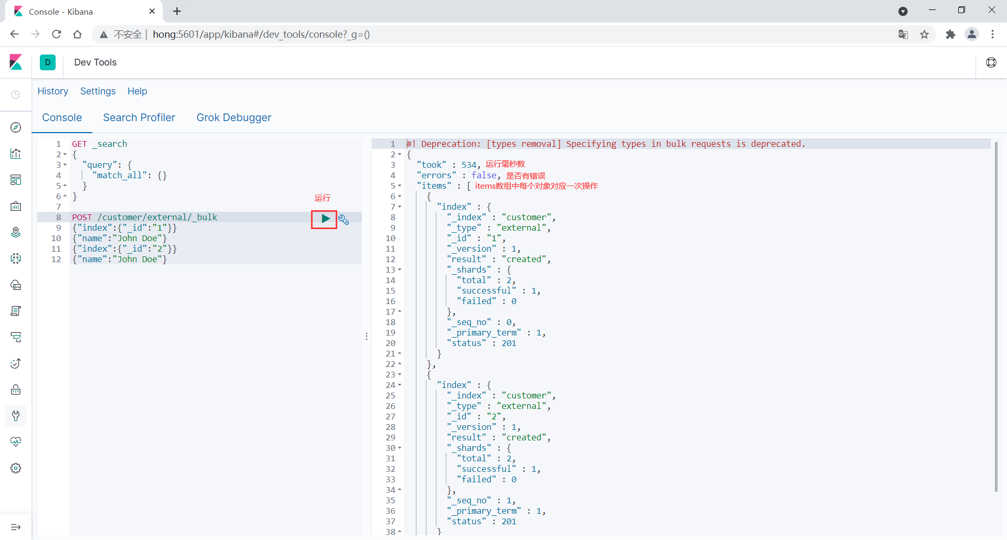Viewport: 1007px width, 540px height.
Task: Click the panel resize handle dots
Action: click(367, 336)
